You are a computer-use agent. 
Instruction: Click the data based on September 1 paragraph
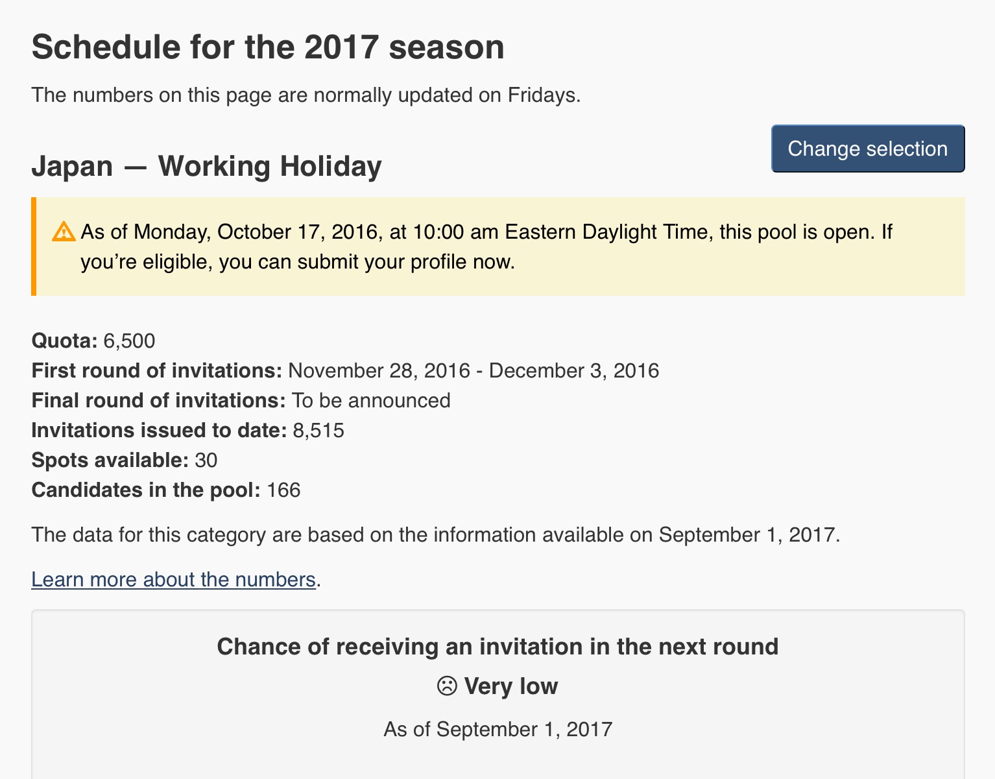(x=436, y=535)
